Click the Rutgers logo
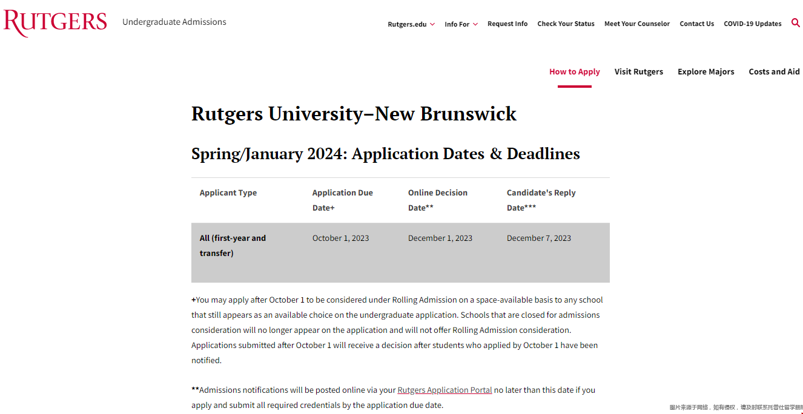 [55, 22]
